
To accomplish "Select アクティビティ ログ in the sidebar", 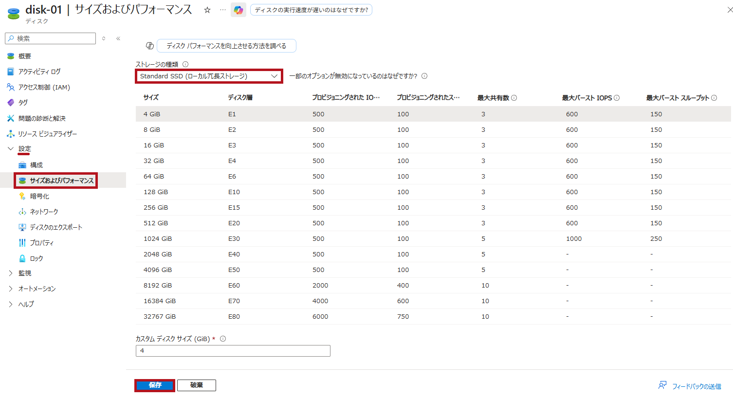I will [x=39, y=72].
